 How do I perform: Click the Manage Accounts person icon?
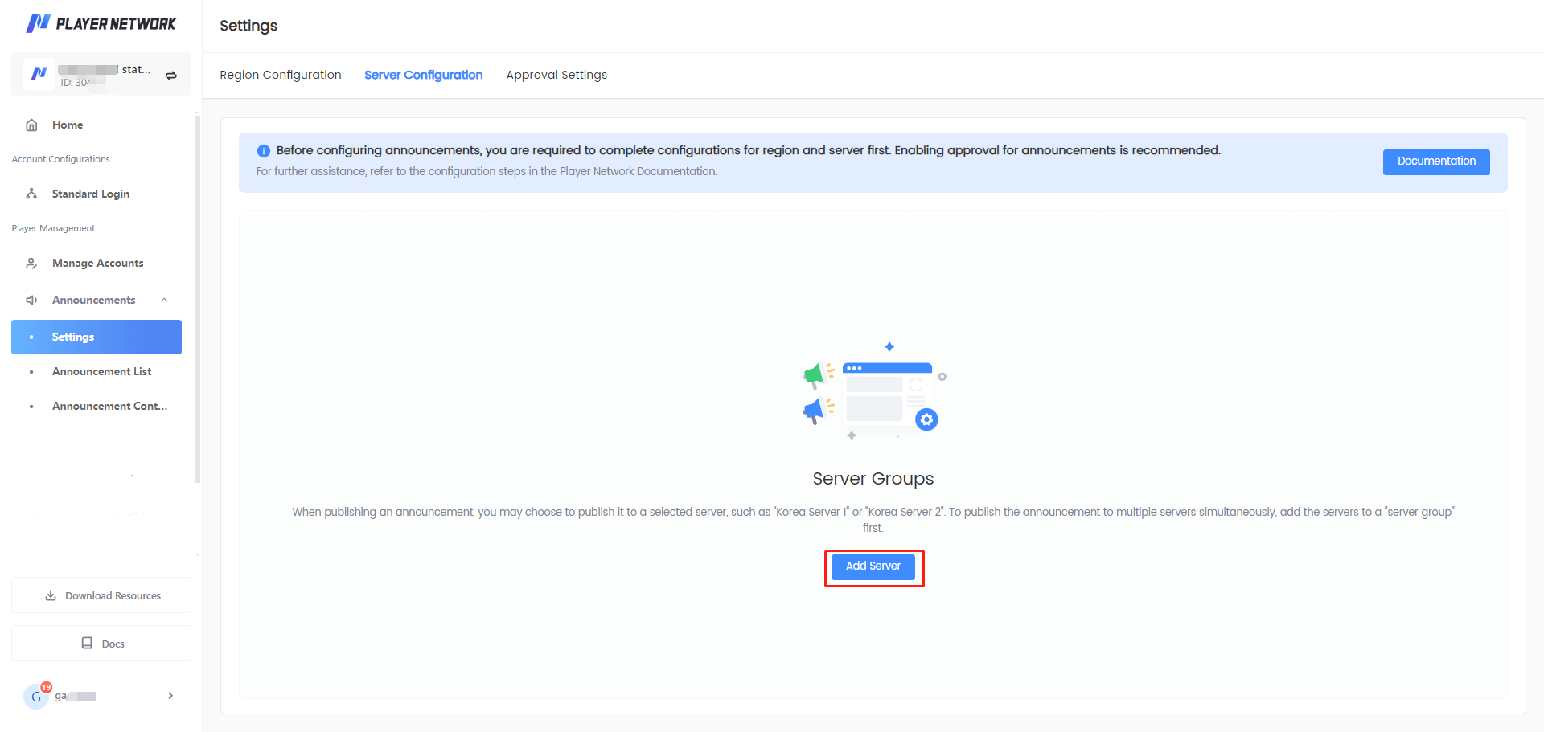tap(32, 264)
